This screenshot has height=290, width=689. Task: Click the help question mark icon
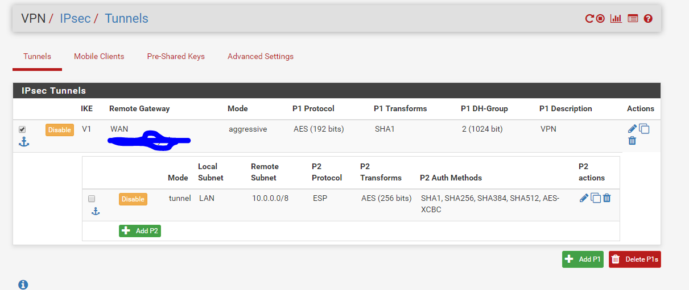click(x=648, y=19)
